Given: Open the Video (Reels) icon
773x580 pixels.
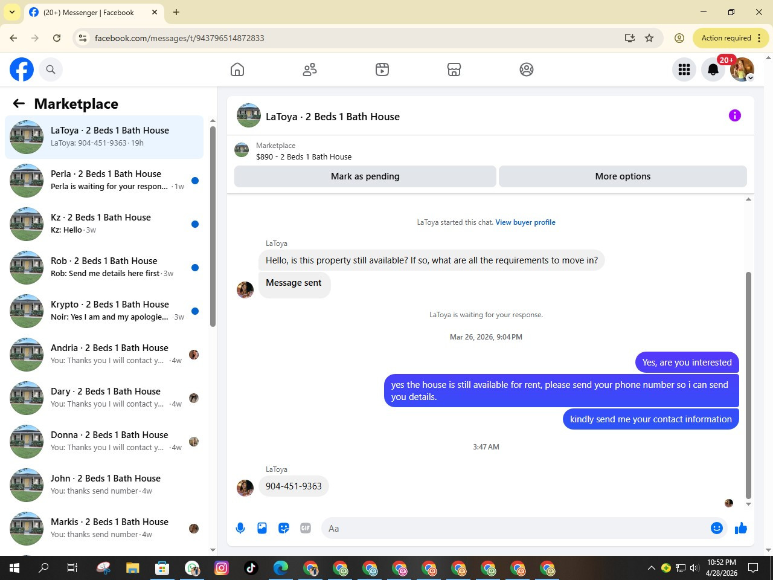Looking at the screenshot, I should 382,69.
